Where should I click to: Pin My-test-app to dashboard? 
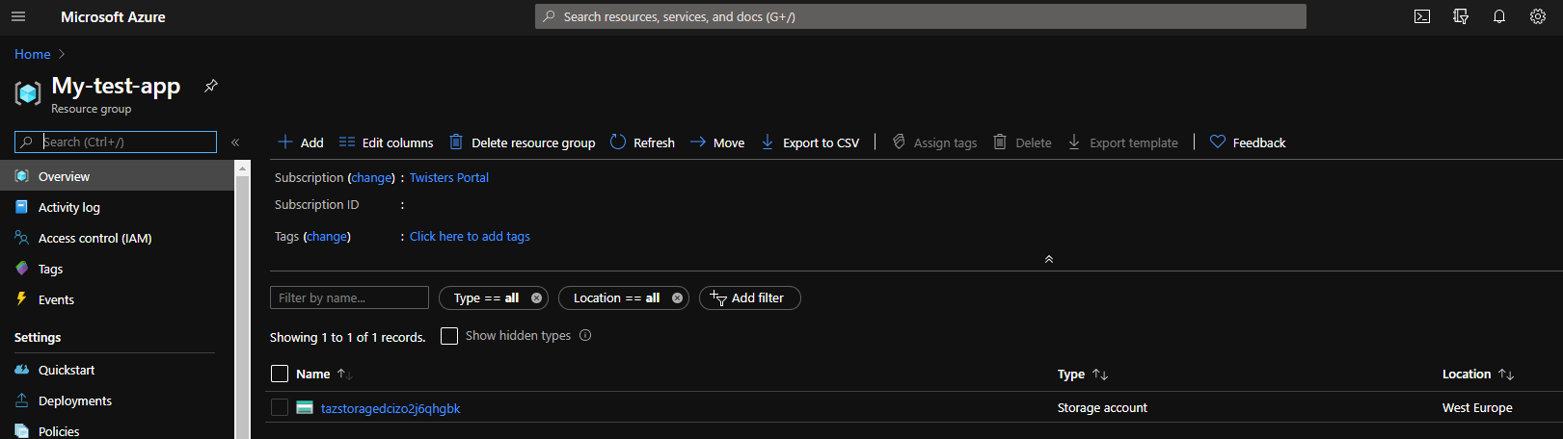(x=211, y=86)
